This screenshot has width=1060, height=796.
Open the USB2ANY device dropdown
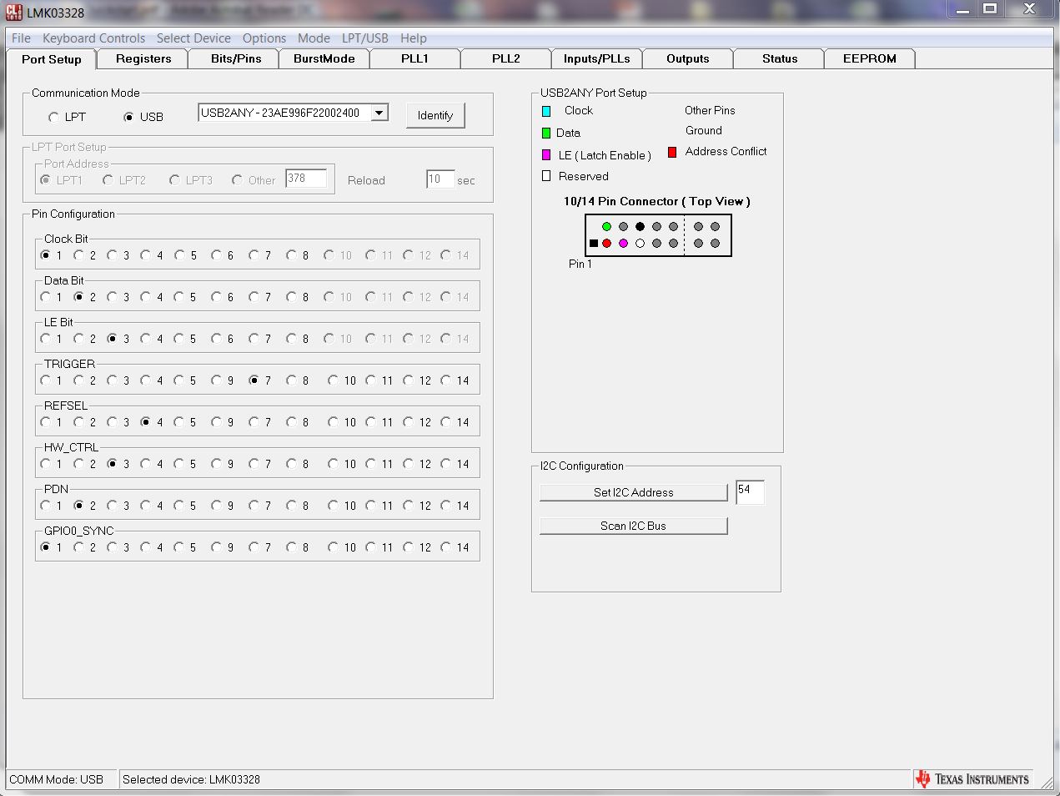coord(379,113)
